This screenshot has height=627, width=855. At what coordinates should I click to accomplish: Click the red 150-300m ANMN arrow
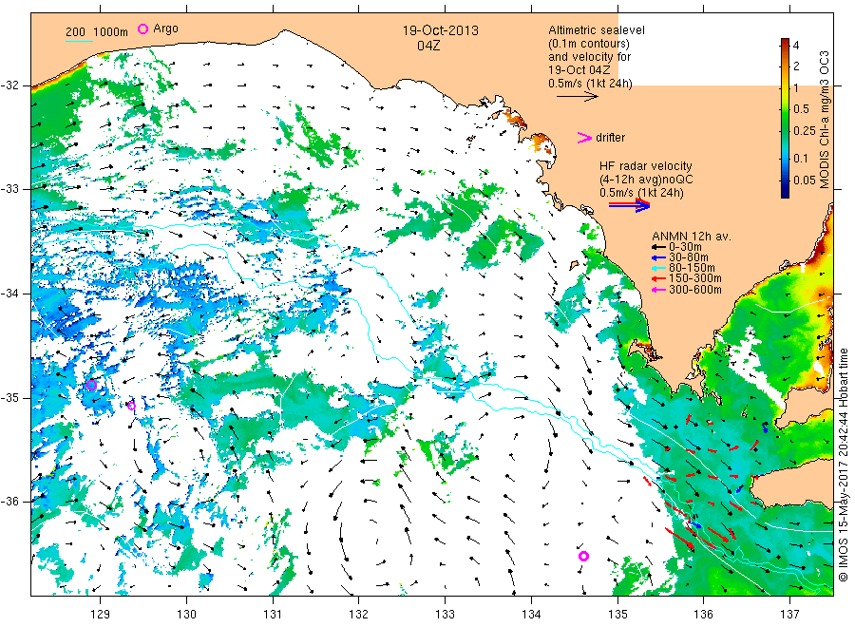click(658, 278)
